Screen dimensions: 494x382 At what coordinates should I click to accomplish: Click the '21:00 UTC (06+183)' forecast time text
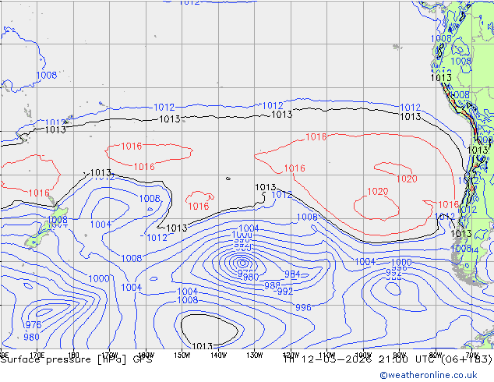435,359
